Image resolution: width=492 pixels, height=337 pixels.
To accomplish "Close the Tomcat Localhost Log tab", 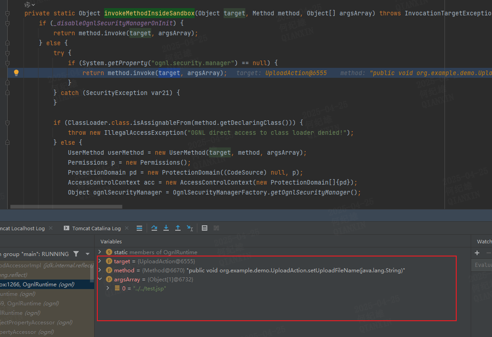I will pyautogui.click(x=51, y=228).
